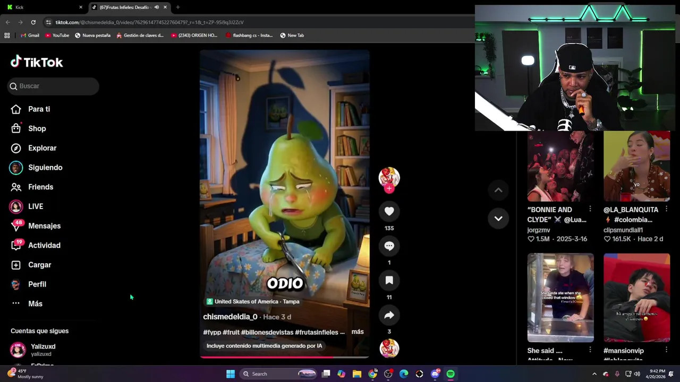Expand video description with más
680x382 pixels.
(358, 332)
